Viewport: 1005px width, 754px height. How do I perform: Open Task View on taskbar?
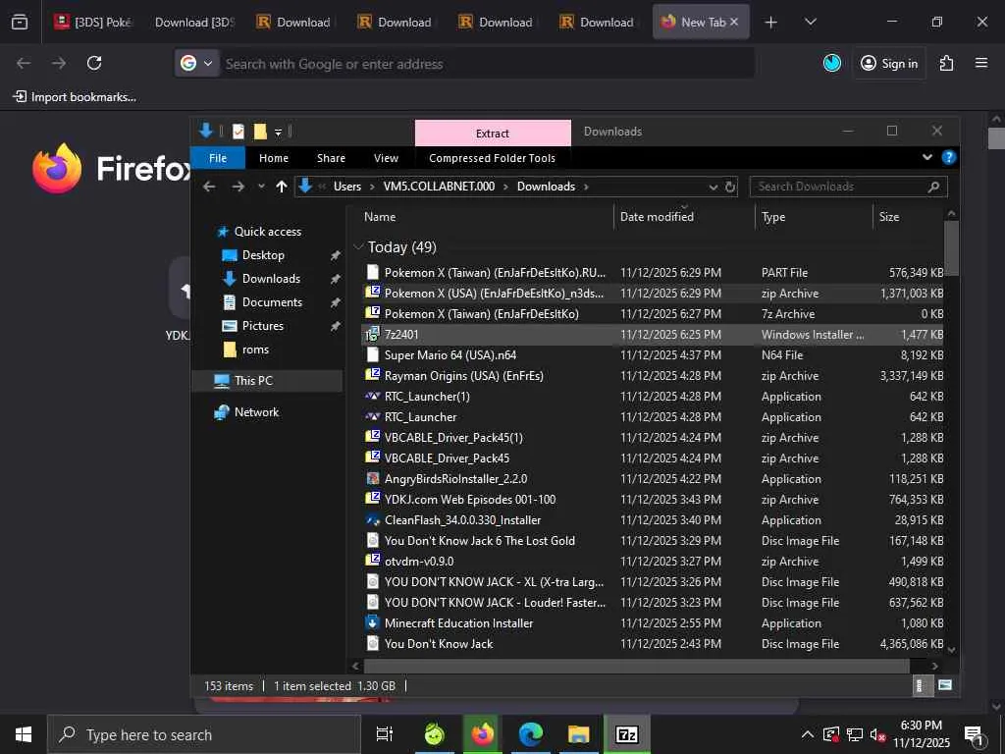pos(385,734)
